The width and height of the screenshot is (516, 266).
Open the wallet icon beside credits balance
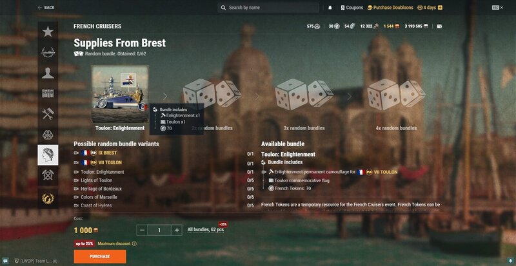pos(439,26)
